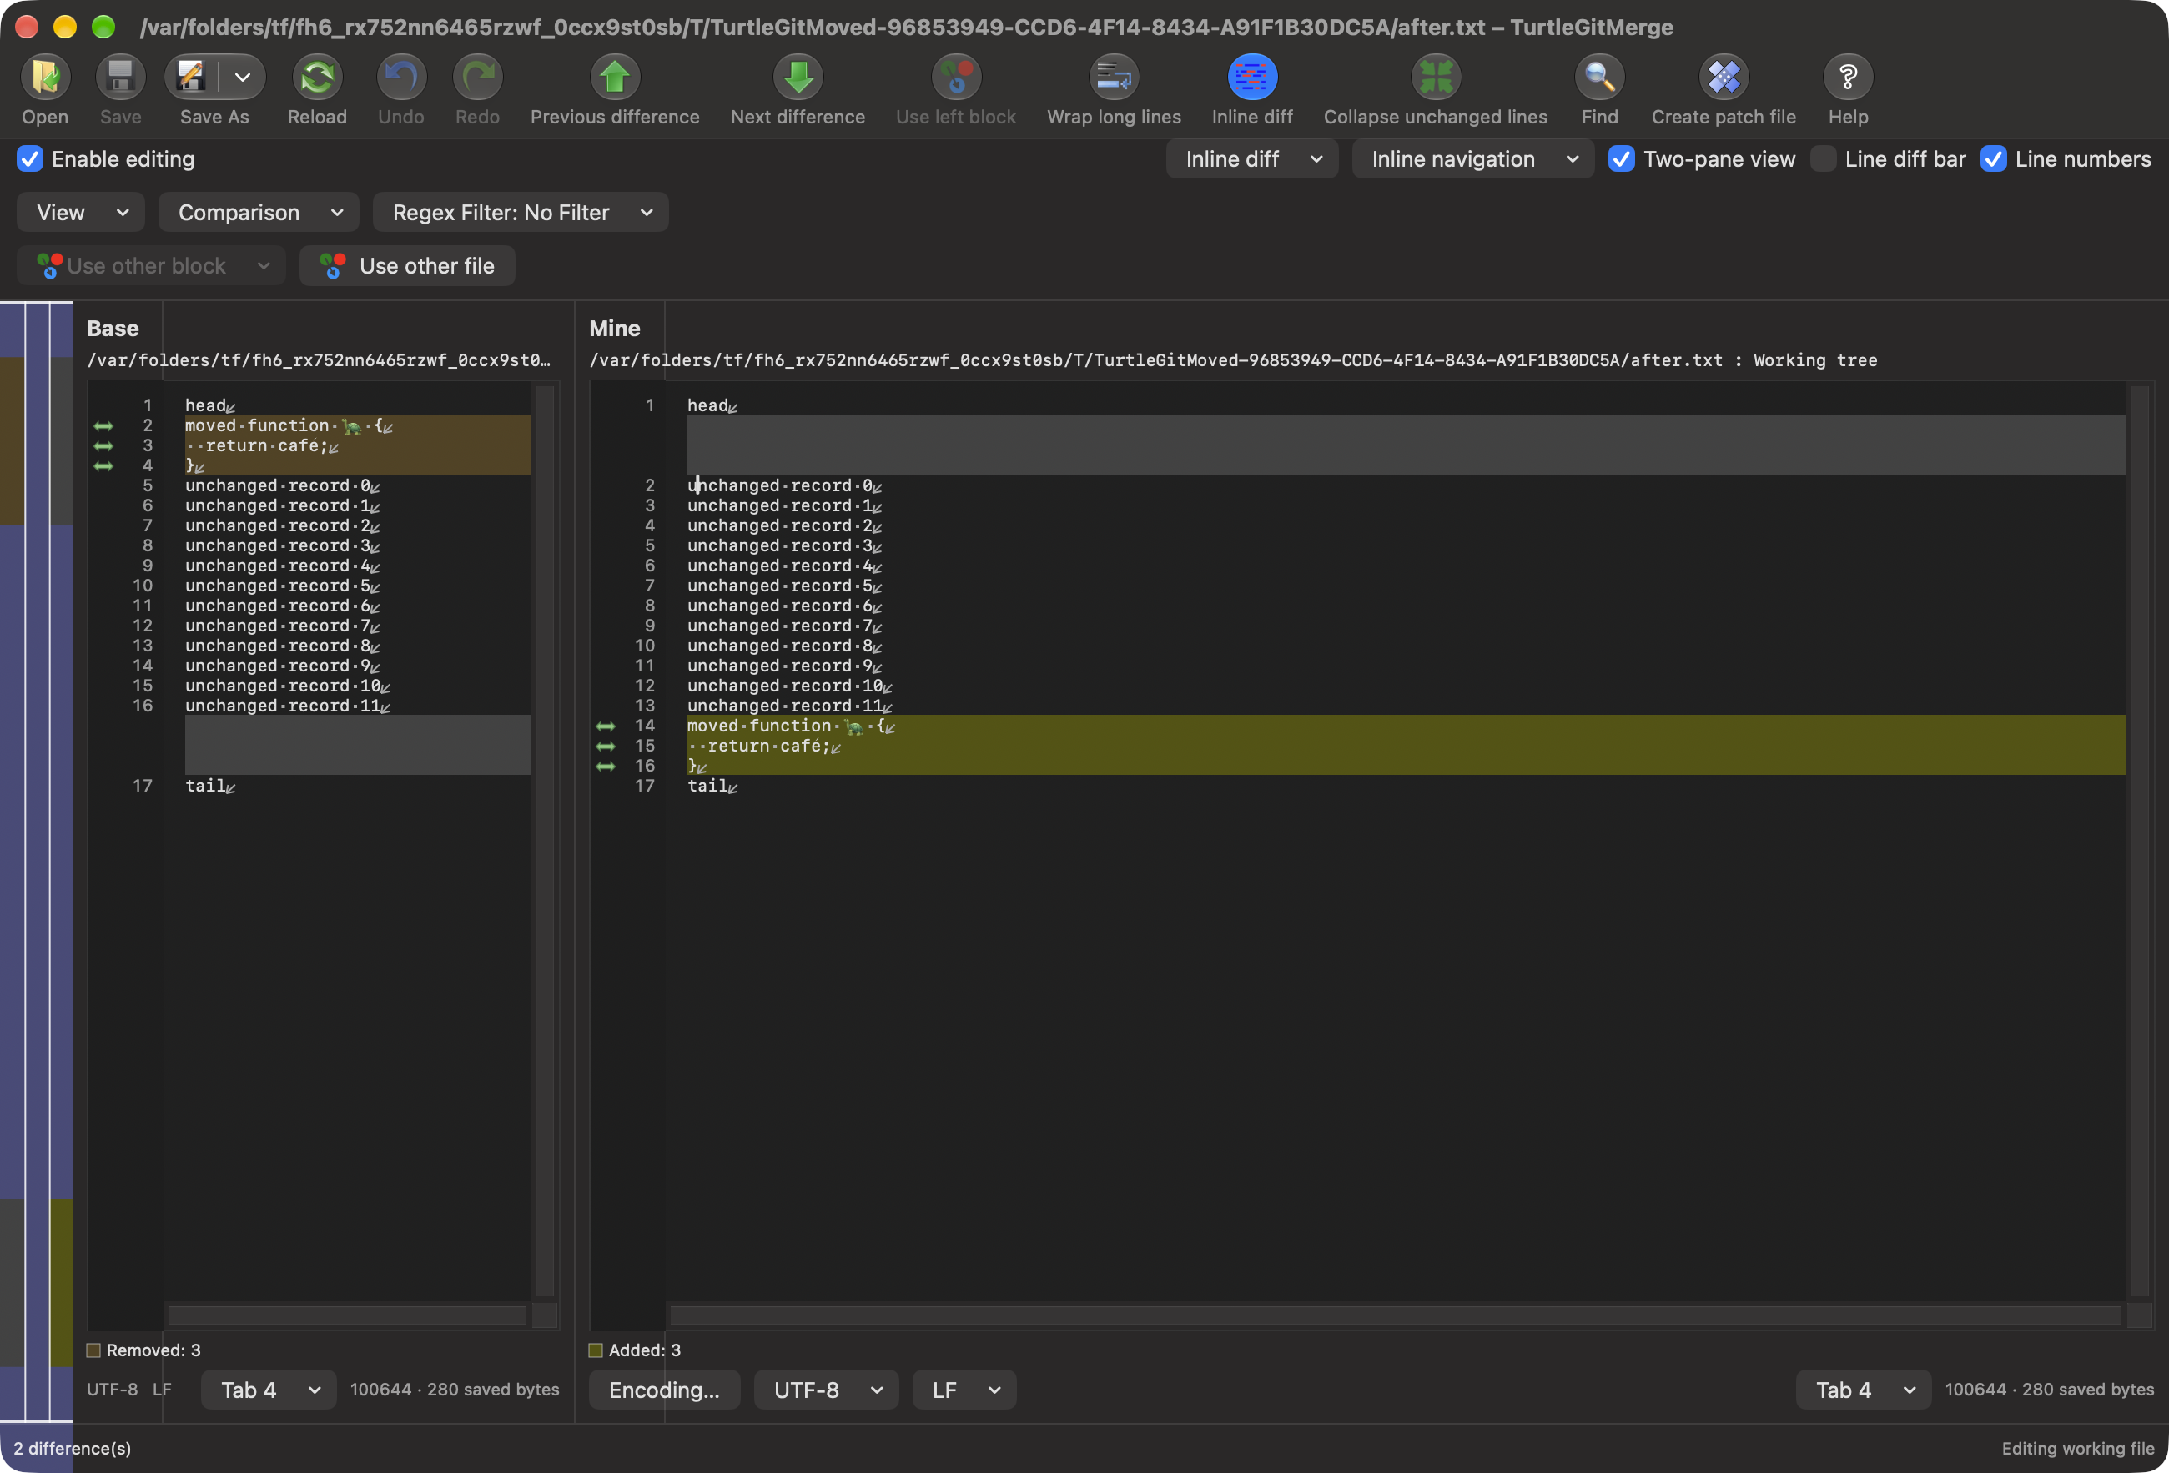The width and height of the screenshot is (2169, 1473).
Task: Open the Use other block menu
Action: tap(151, 266)
